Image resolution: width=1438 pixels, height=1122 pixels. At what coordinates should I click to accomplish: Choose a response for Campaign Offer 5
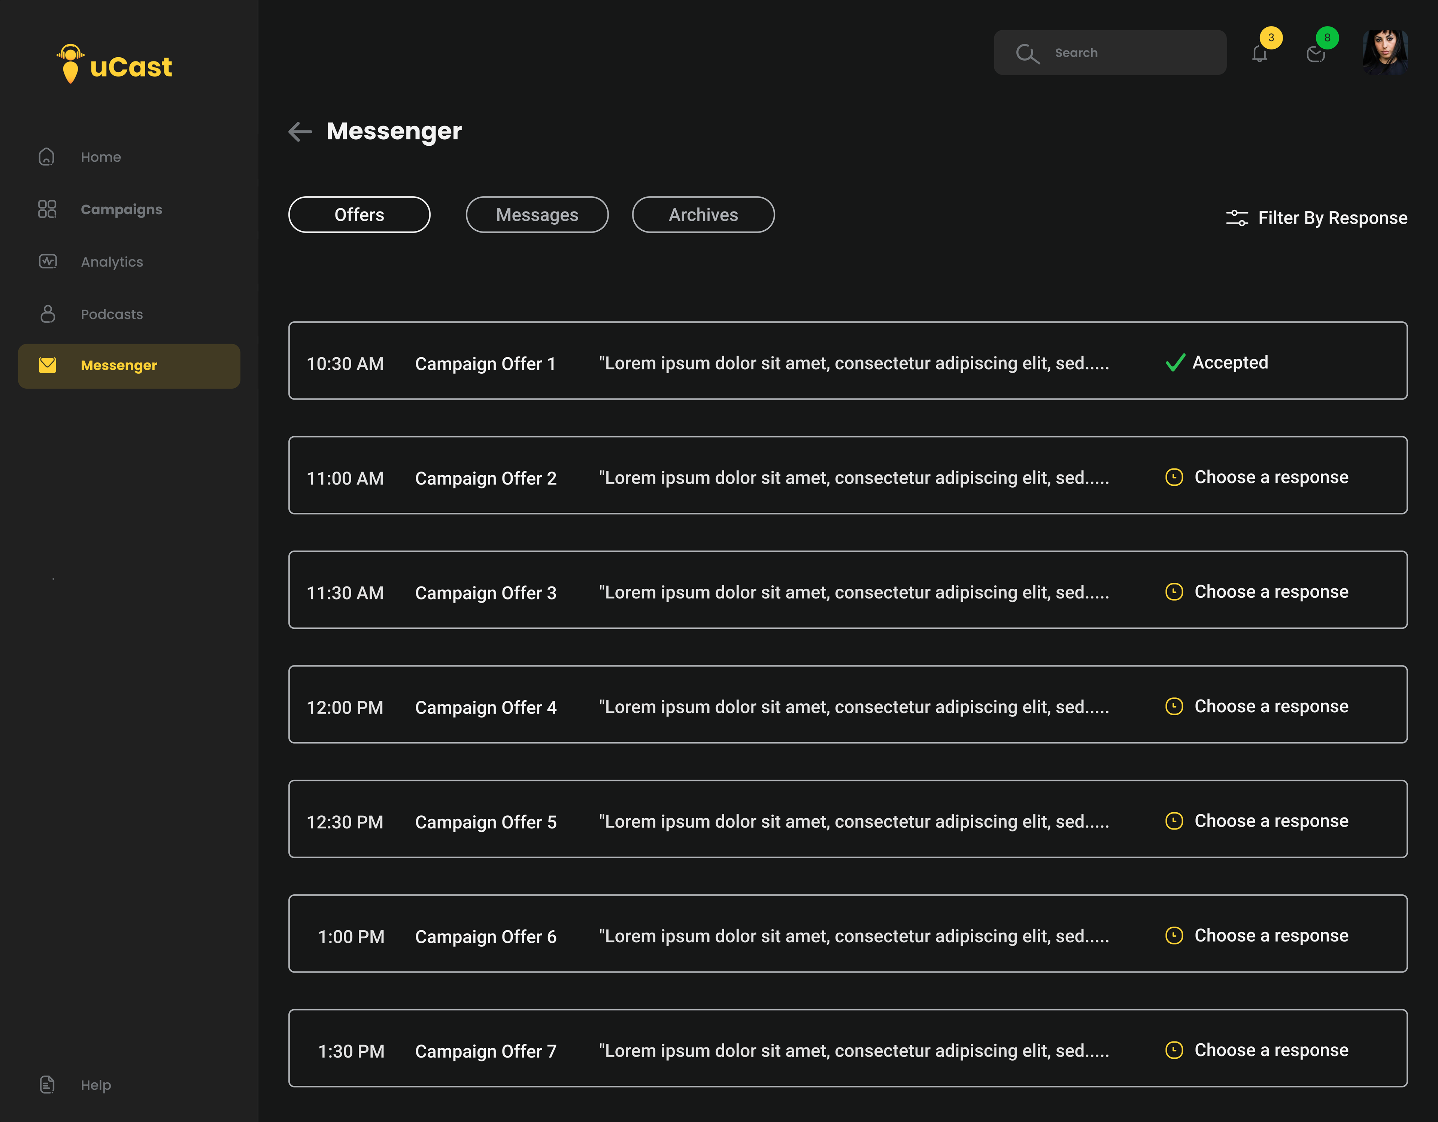point(1271,821)
